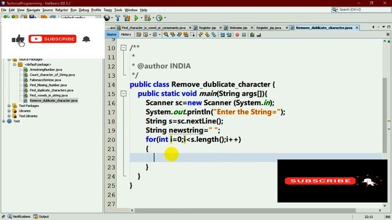Collapse the Javadoc comment fold at line 10
This screenshot has width=392, height=220.
tap(124, 48)
